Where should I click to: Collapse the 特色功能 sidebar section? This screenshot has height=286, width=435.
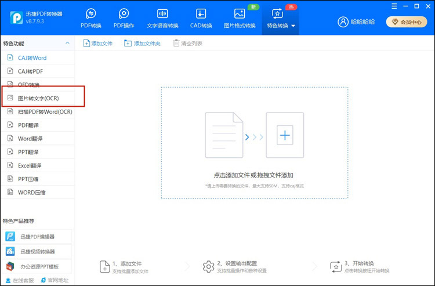click(x=67, y=44)
